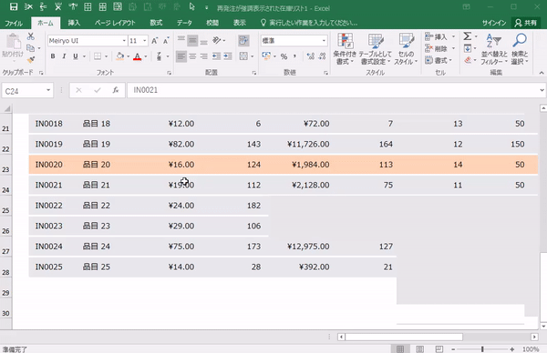Open テーブルとして書式設定 gallery

click(x=376, y=49)
